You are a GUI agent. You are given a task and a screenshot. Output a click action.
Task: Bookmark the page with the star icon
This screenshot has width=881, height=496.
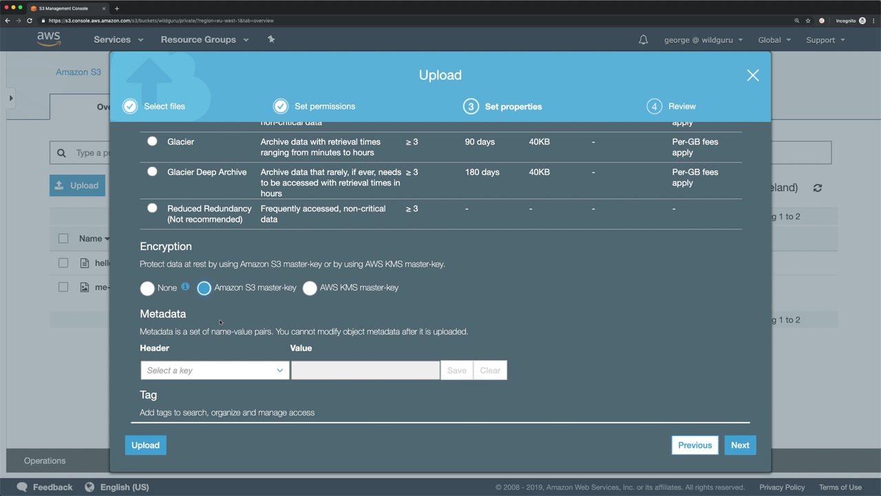(x=808, y=21)
